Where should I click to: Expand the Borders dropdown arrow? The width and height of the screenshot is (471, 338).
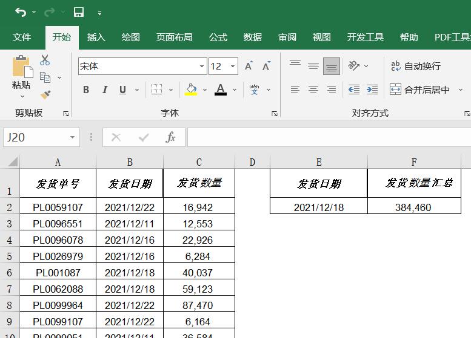coord(171,89)
